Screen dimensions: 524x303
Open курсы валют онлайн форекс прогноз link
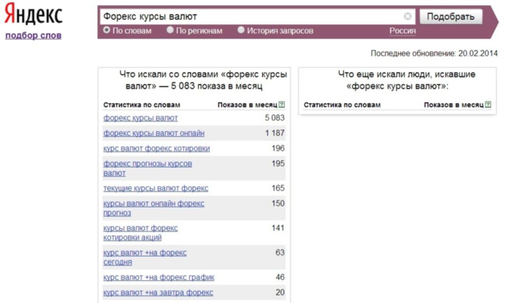click(154, 208)
